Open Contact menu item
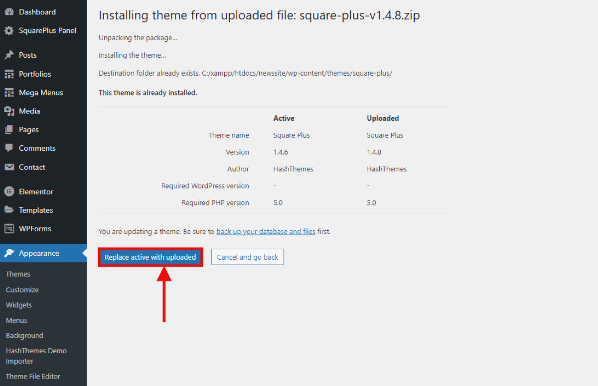This screenshot has width=598, height=386. [x=43, y=167]
